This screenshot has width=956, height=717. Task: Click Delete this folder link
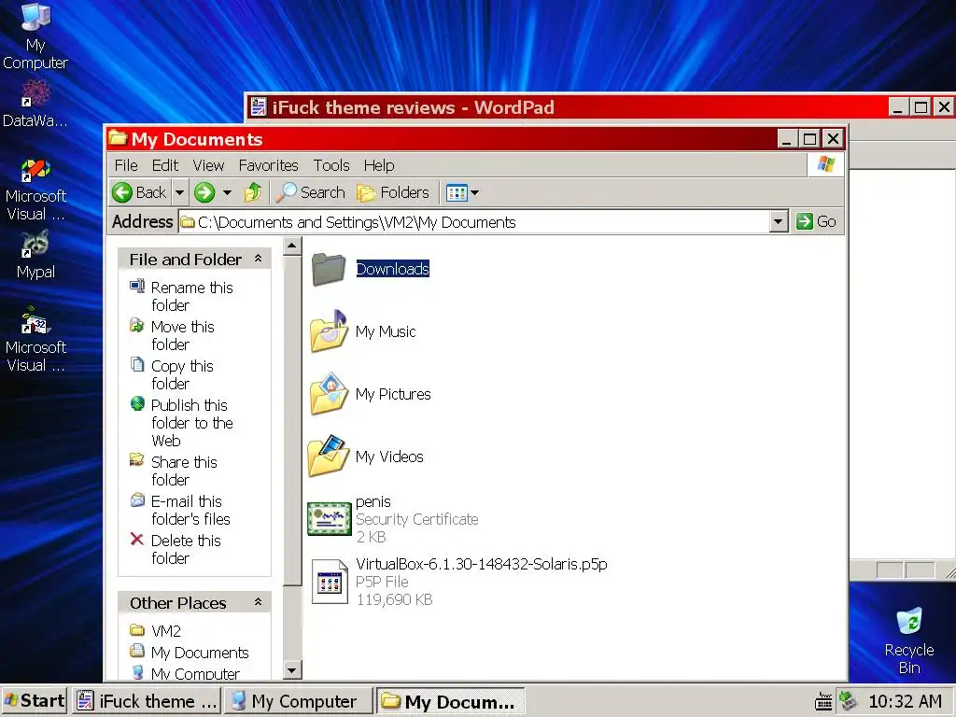coord(186,549)
